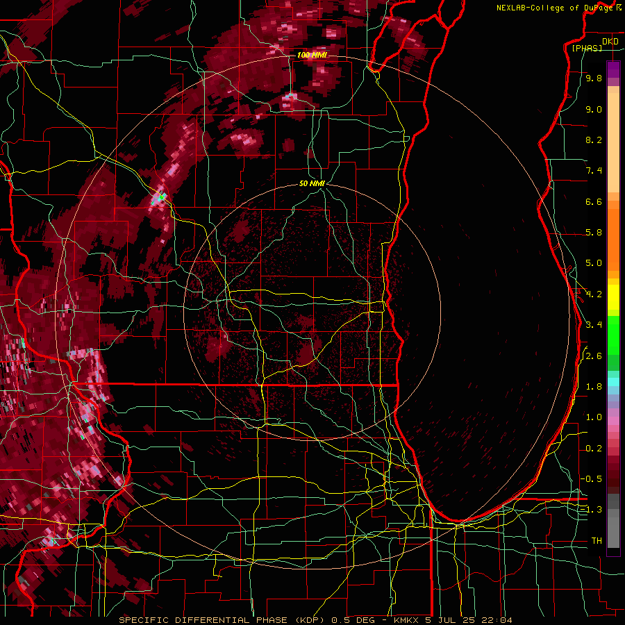The width and height of the screenshot is (625, 625).
Task: Pick the pink segment of the color bar
Action: point(613,421)
